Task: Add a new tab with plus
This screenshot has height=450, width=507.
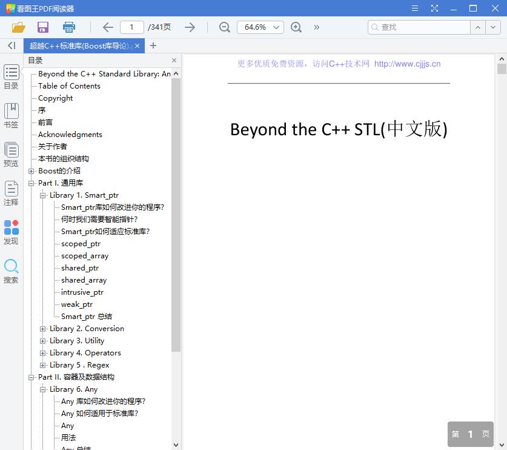Action: tap(153, 45)
